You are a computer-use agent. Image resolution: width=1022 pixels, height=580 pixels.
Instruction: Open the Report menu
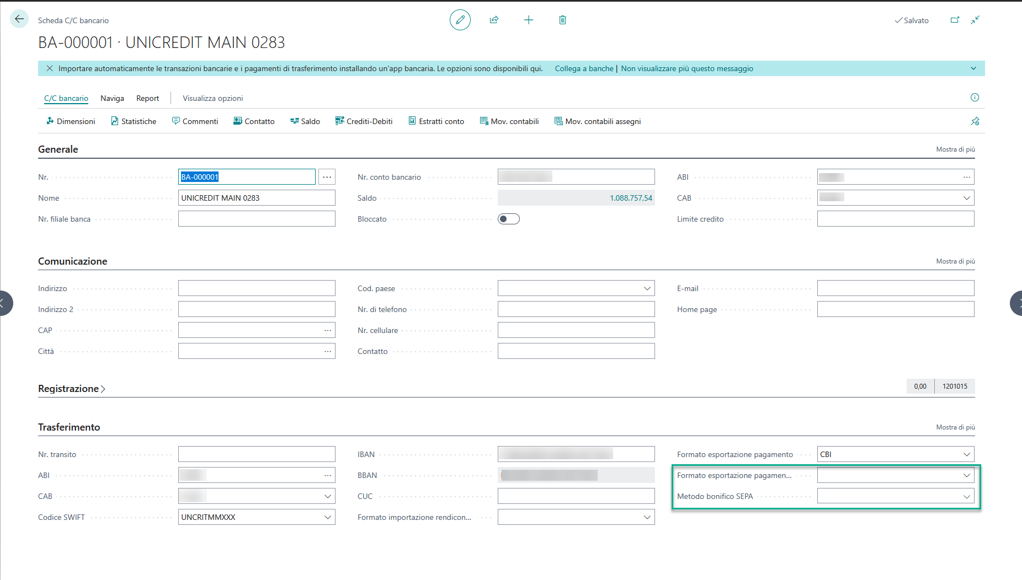click(147, 98)
